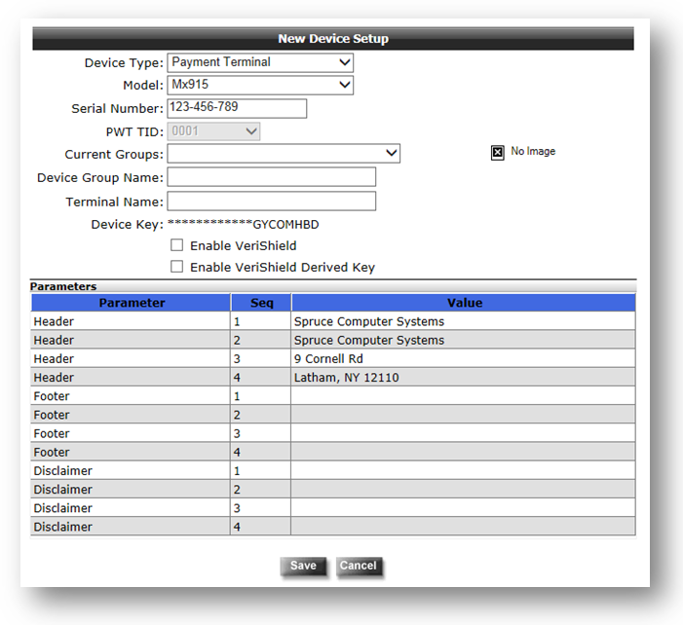The height and width of the screenshot is (625, 683).
Task: Click the broken No Image icon
Action: tap(498, 152)
